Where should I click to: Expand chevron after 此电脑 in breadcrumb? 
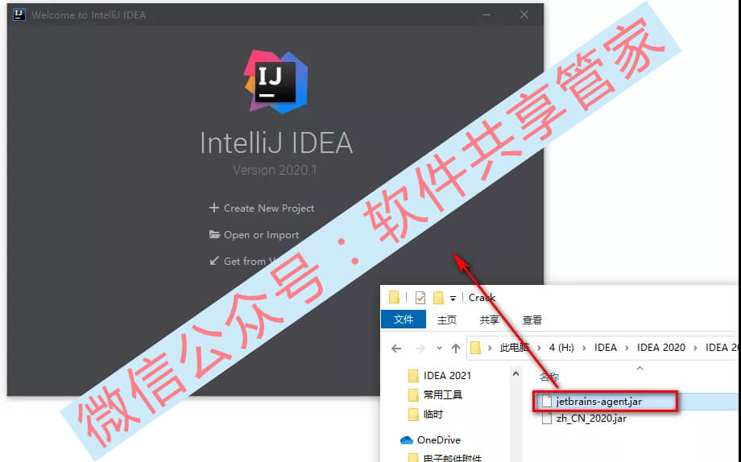coord(539,349)
